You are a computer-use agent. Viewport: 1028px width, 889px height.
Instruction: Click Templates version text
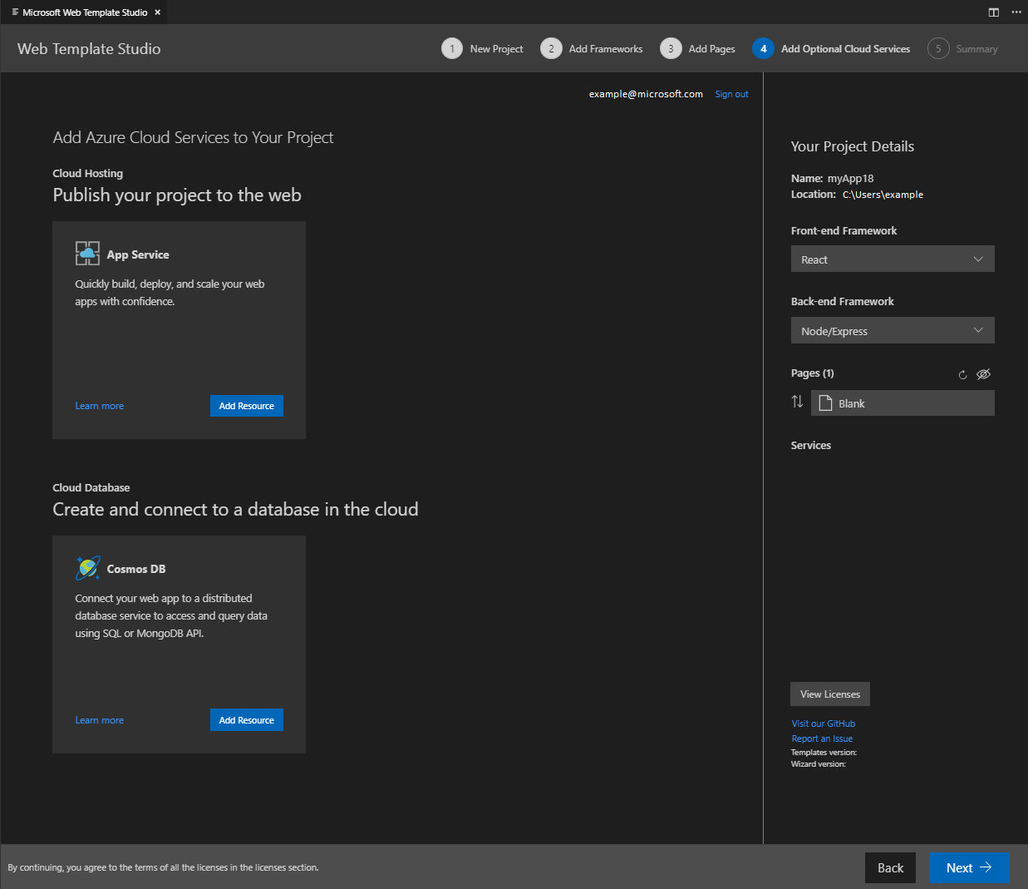824,753
